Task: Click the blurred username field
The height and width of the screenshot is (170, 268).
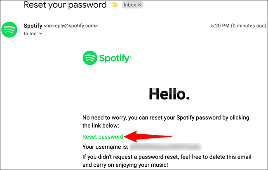Action: (x=165, y=147)
